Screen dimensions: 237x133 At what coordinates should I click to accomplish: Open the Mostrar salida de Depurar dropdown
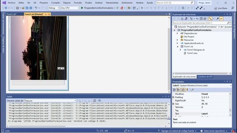tap(50, 100)
